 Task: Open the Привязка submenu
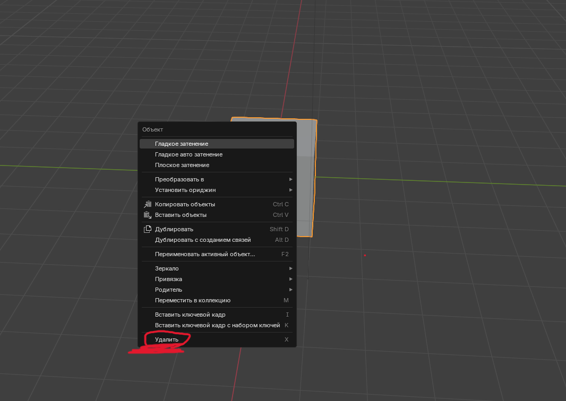(217, 279)
